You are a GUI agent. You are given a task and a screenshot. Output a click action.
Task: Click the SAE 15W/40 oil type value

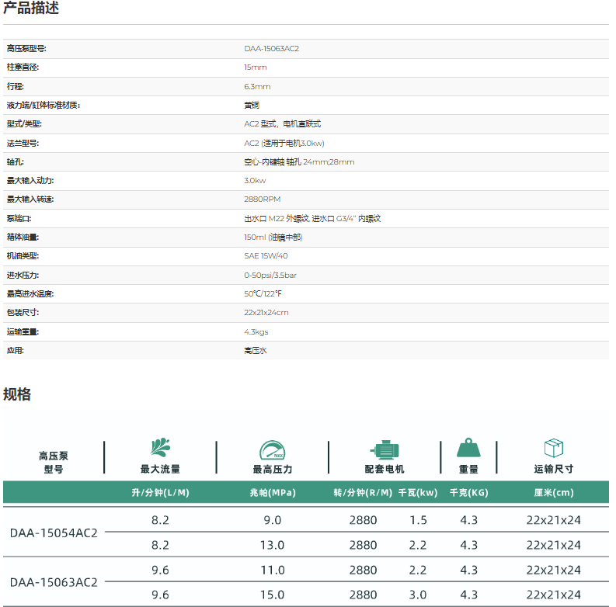coord(266,256)
